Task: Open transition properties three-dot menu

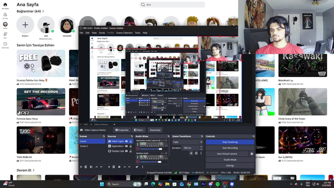Action: pos(201,153)
